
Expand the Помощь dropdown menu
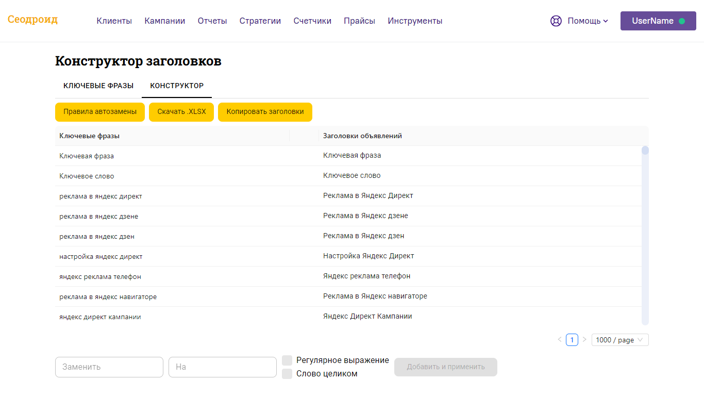tap(588, 21)
